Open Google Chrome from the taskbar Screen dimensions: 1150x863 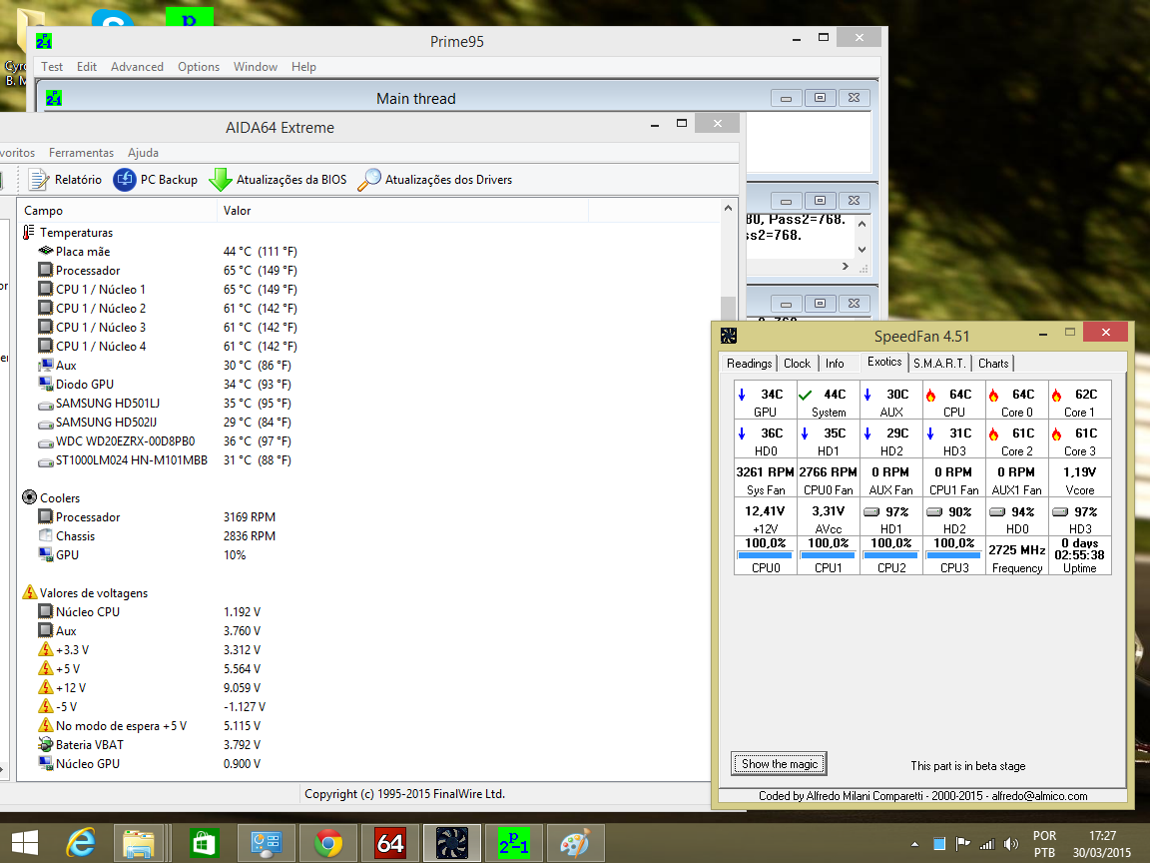(x=327, y=843)
